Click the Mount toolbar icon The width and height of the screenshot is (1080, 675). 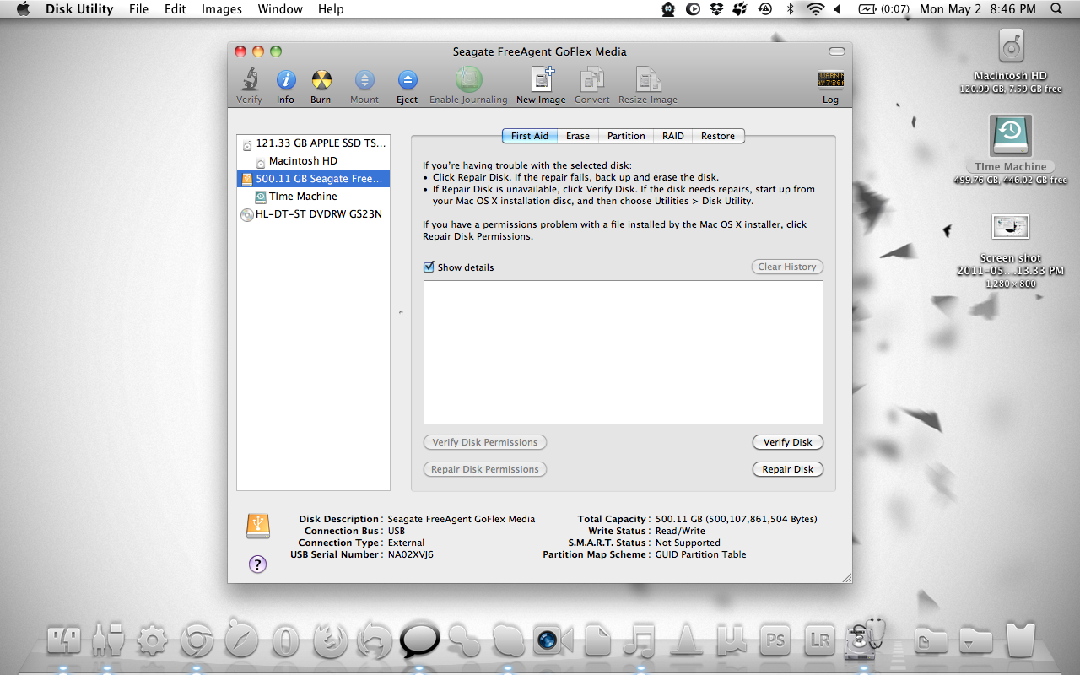coord(364,80)
